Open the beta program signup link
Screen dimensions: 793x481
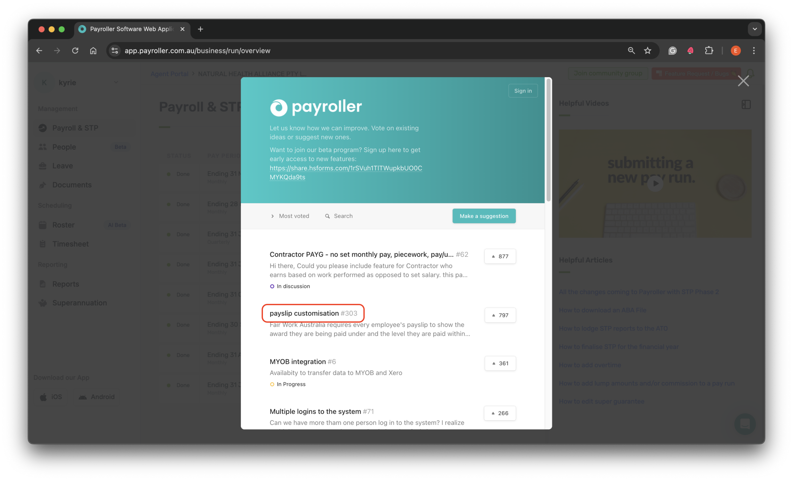click(346, 168)
